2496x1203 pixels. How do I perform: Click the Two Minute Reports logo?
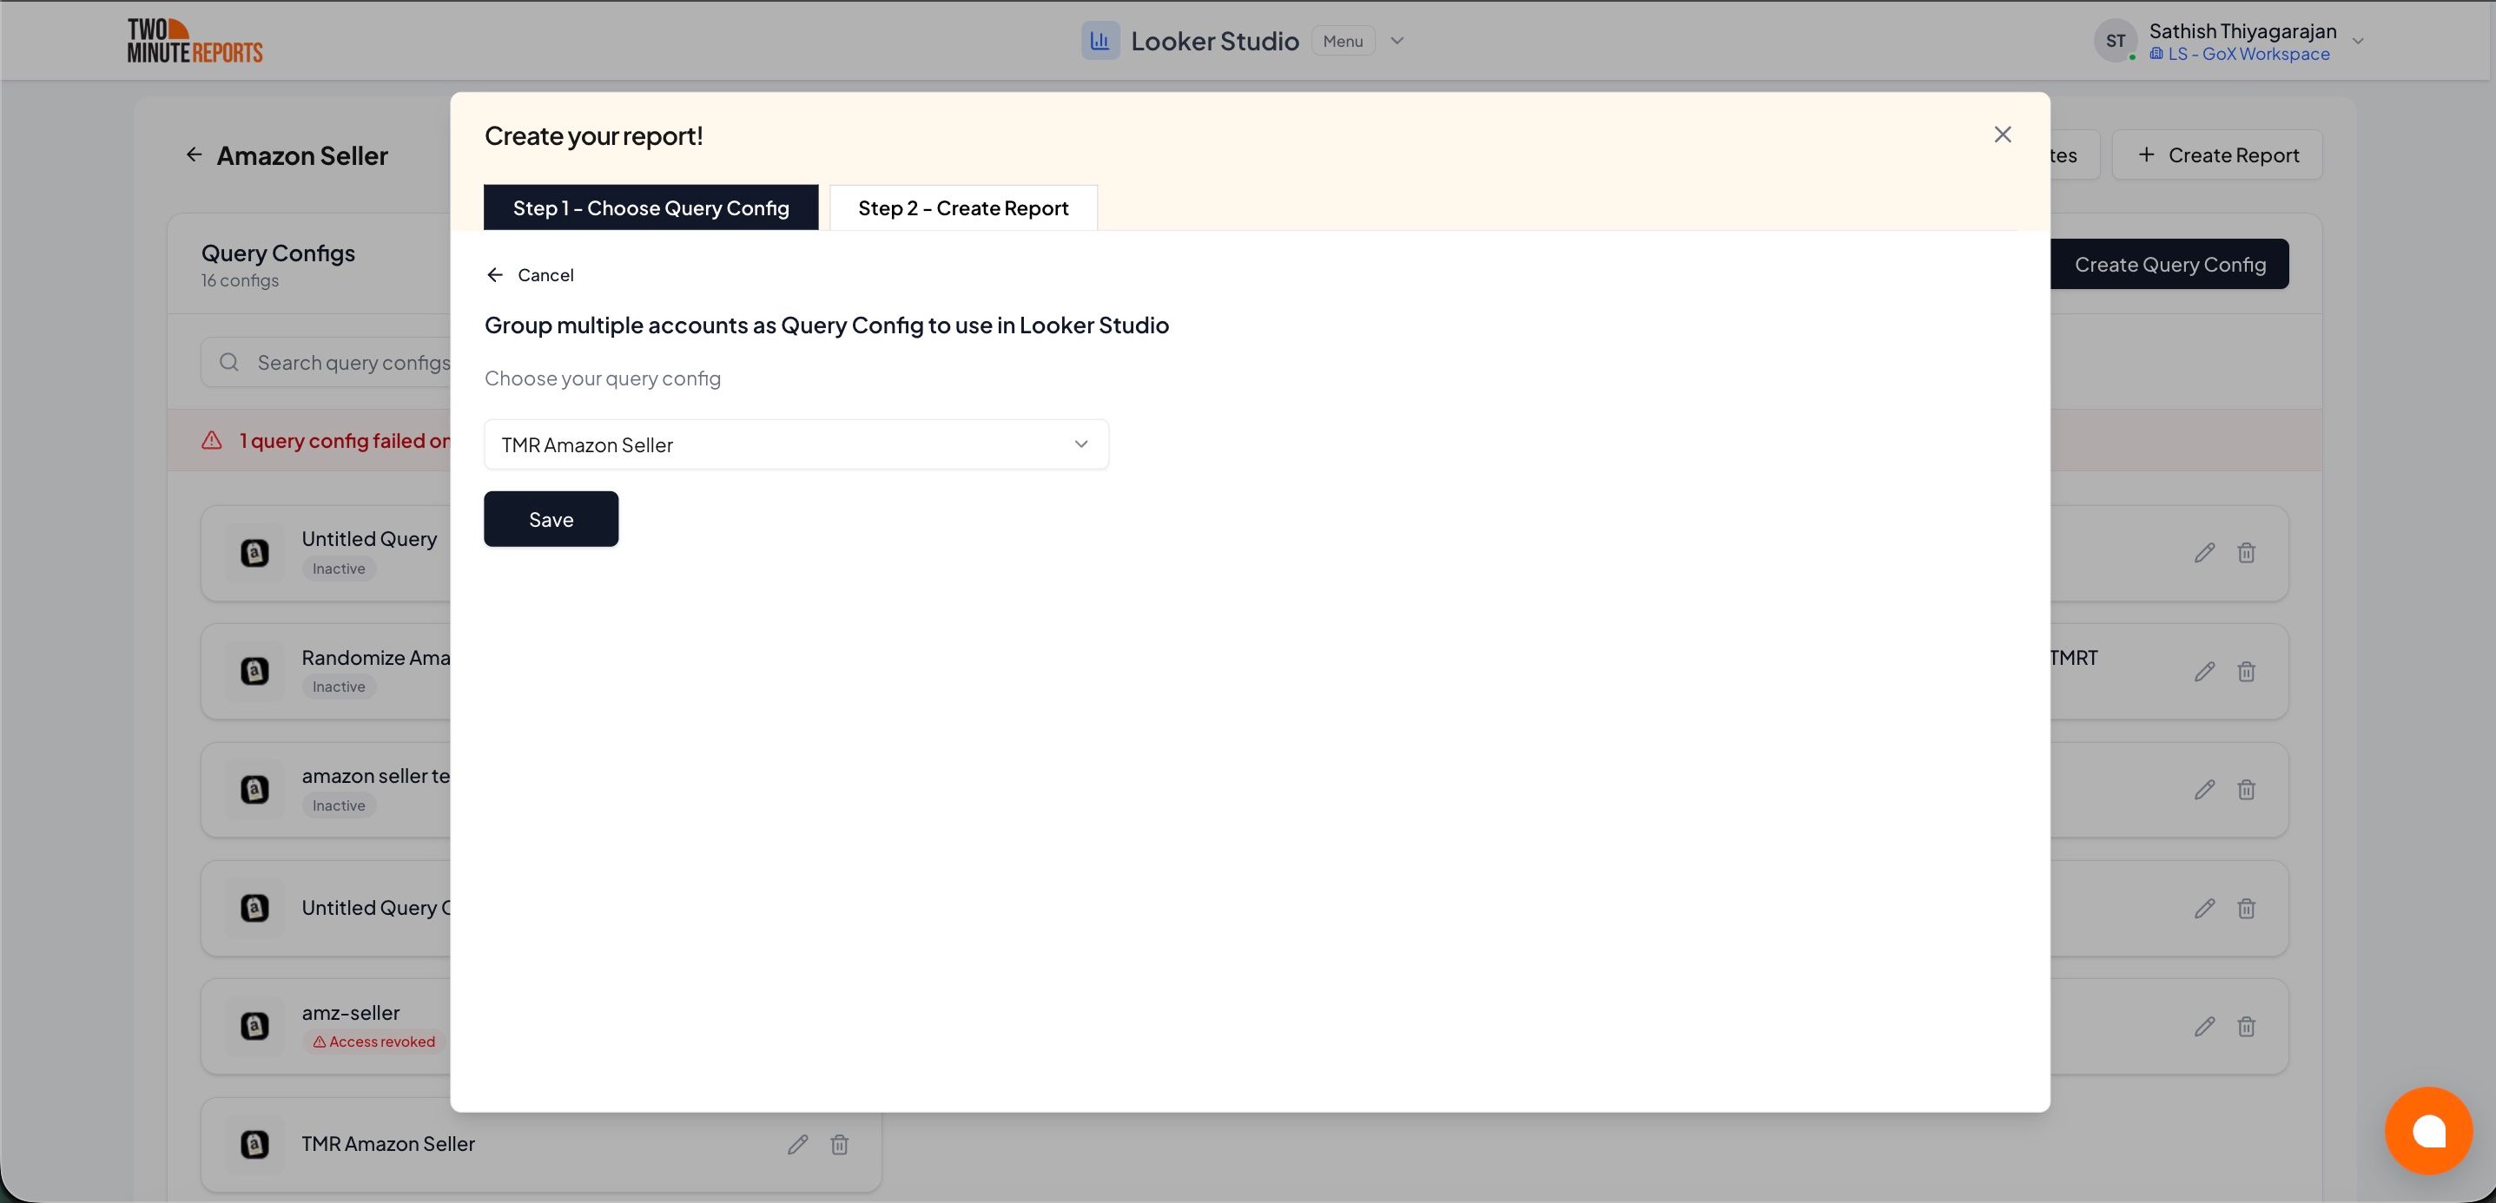[195, 40]
